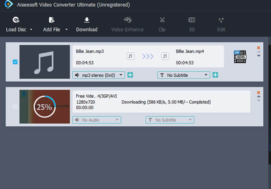This screenshot has width=271, height=189.
Task: Move Billie Jean.mp3 up with arrow
Action: coord(258,51)
